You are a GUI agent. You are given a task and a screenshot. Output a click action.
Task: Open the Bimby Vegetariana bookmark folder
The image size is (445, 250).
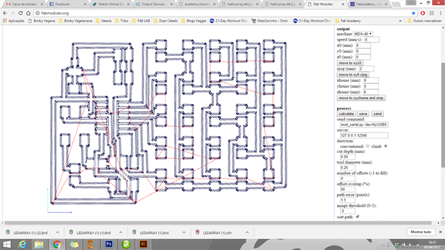point(76,21)
